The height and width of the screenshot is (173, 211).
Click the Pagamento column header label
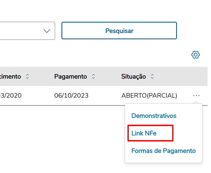(x=71, y=76)
